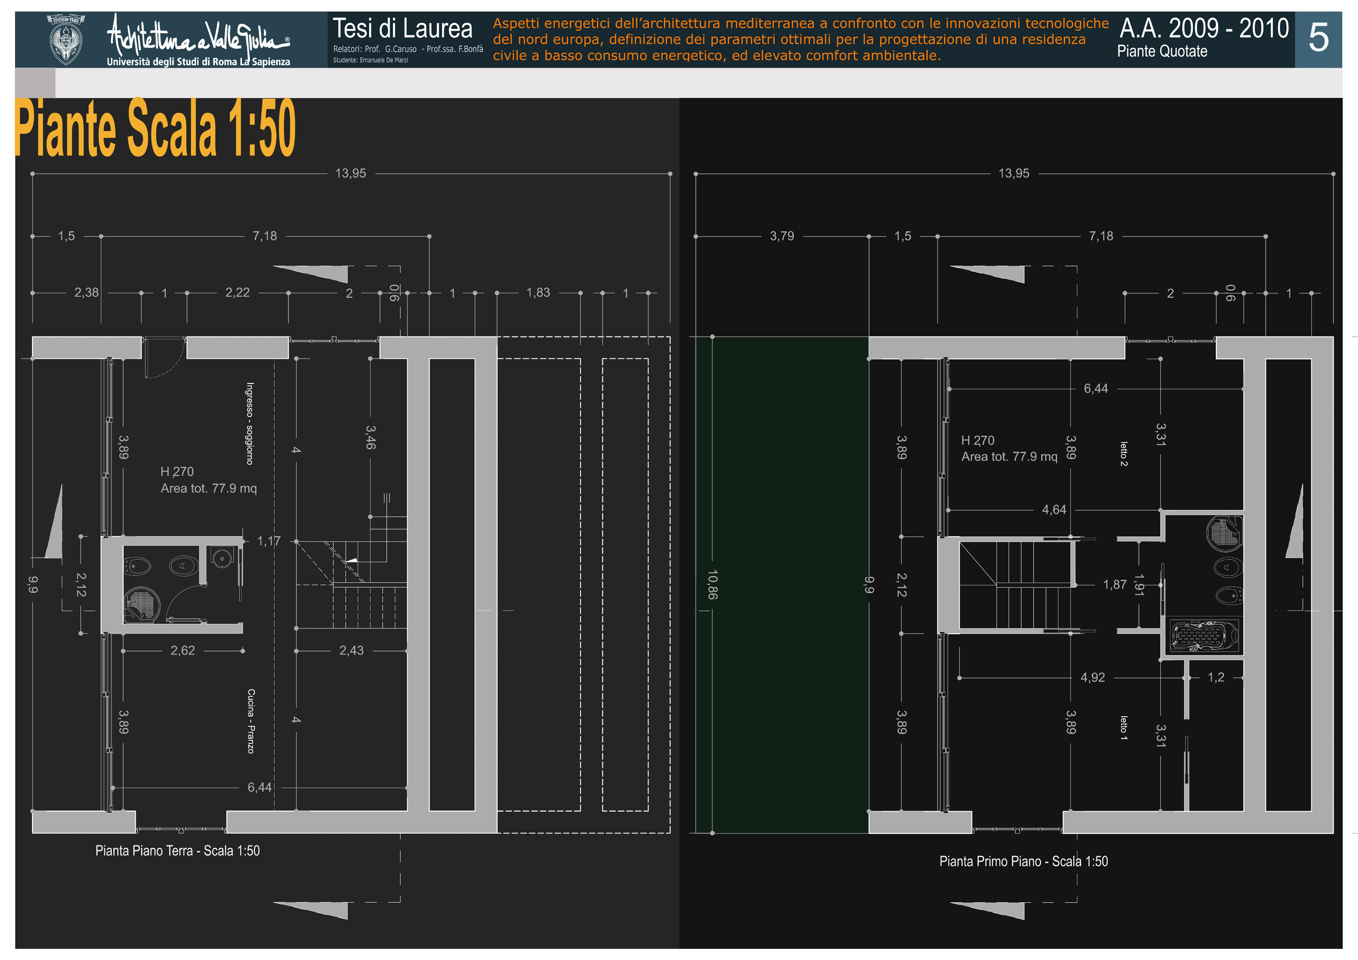Click the dashed carport outline beside ground floor
Image resolution: width=1358 pixels, height=960 pixels.
tap(583, 585)
